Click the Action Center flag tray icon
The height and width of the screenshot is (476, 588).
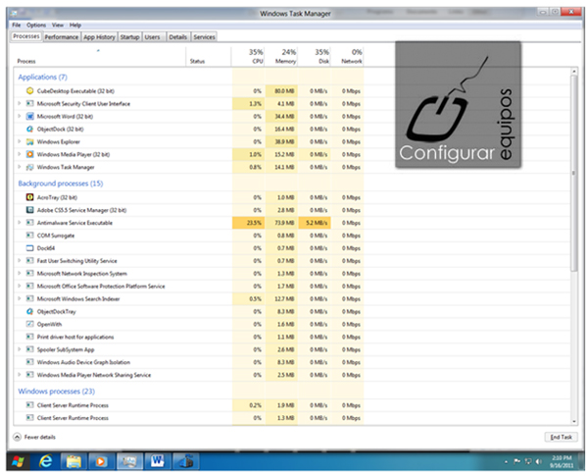517,461
